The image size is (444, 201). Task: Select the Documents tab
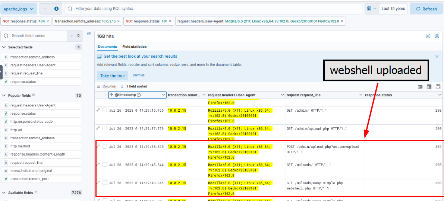pos(107,47)
